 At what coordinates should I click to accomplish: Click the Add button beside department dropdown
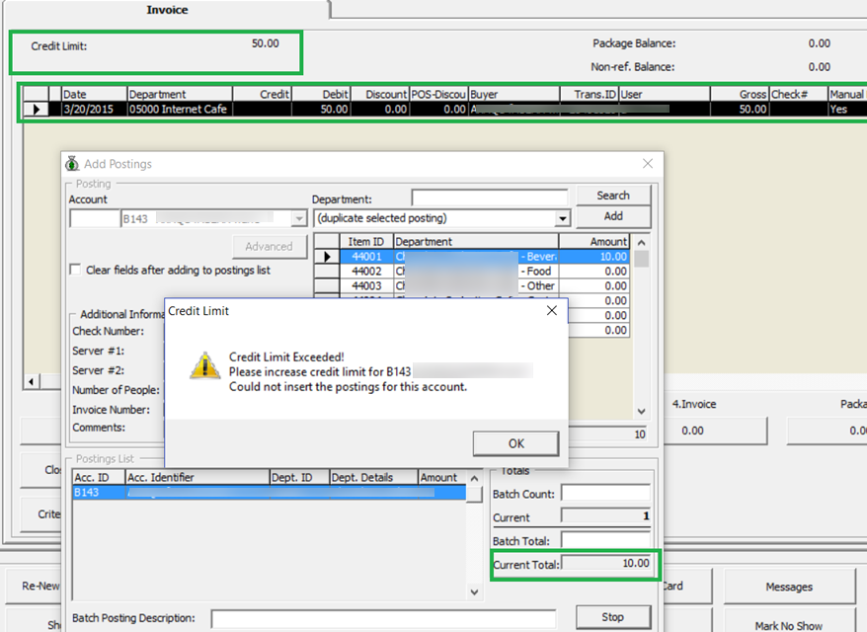(613, 216)
